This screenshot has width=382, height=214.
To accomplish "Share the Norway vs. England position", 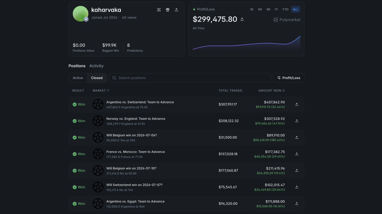I will point(297,121).
